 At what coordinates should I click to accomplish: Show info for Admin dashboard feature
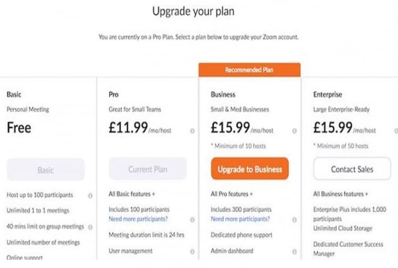[x=294, y=251]
